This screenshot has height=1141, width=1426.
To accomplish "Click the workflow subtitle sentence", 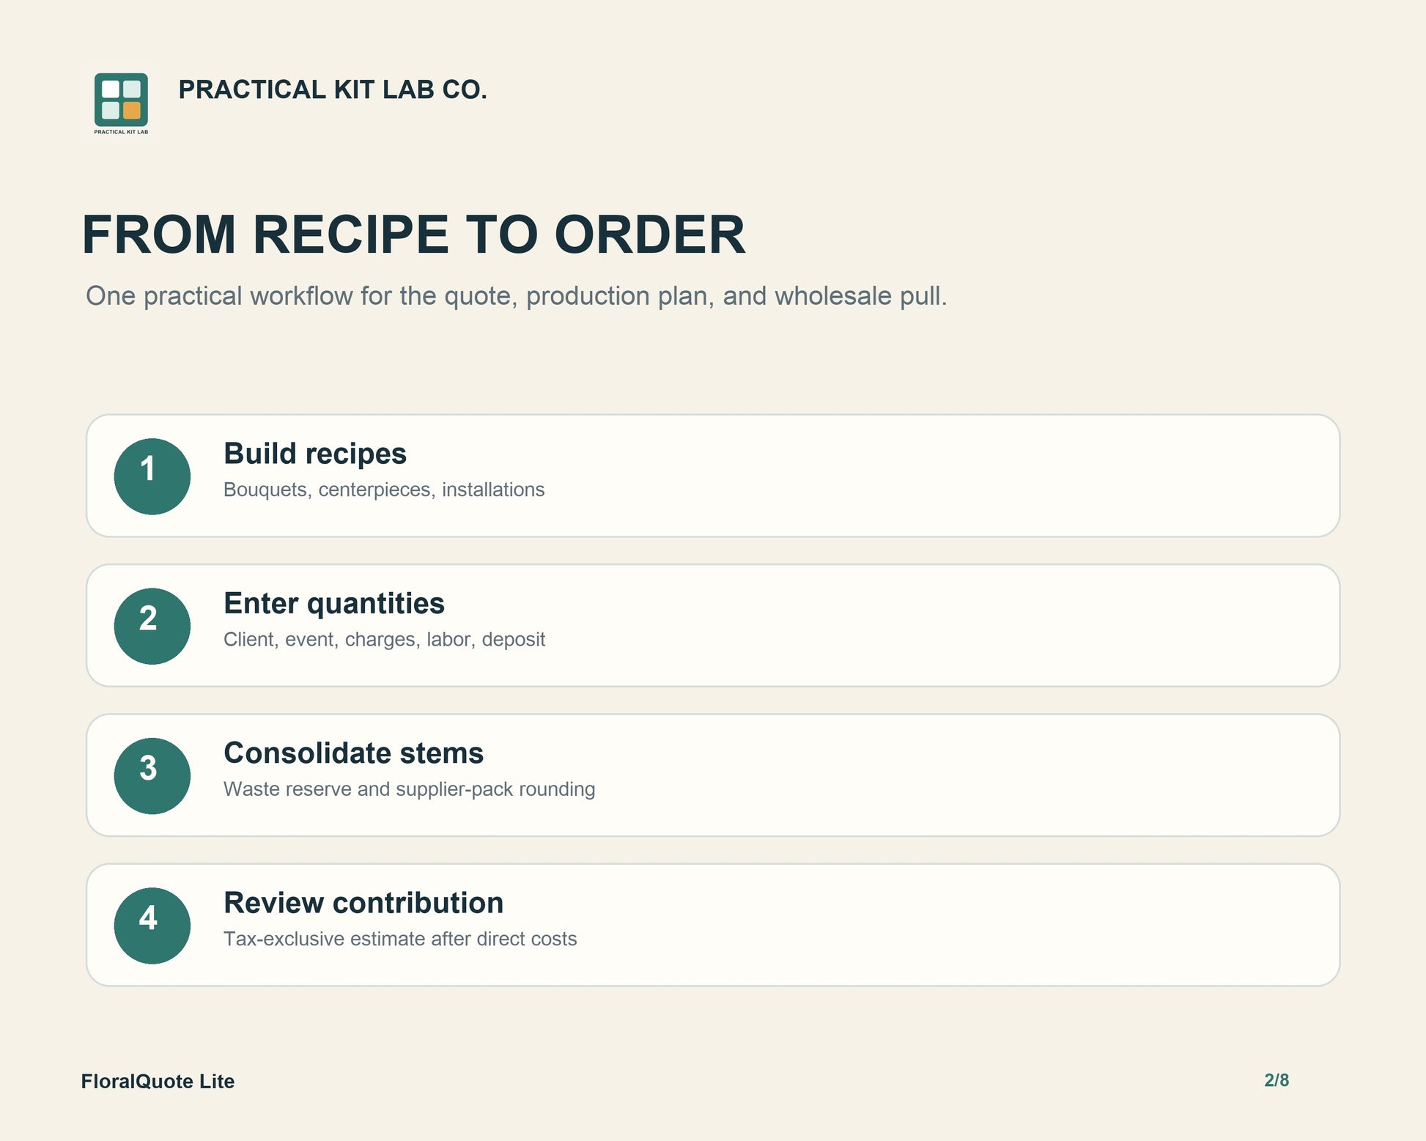I will pos(517,296).
